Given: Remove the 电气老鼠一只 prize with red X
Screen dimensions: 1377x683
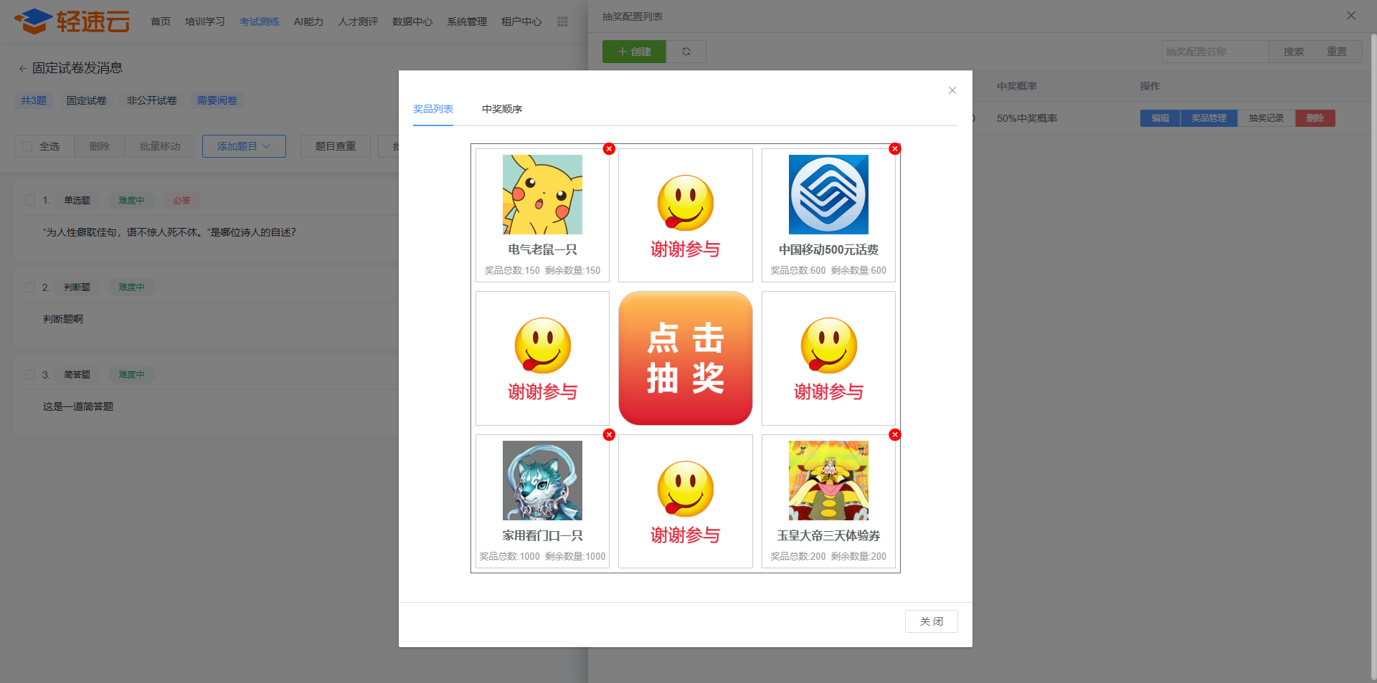Looking at the screenshot, I should pyautogui.click(x=609, y=148).
